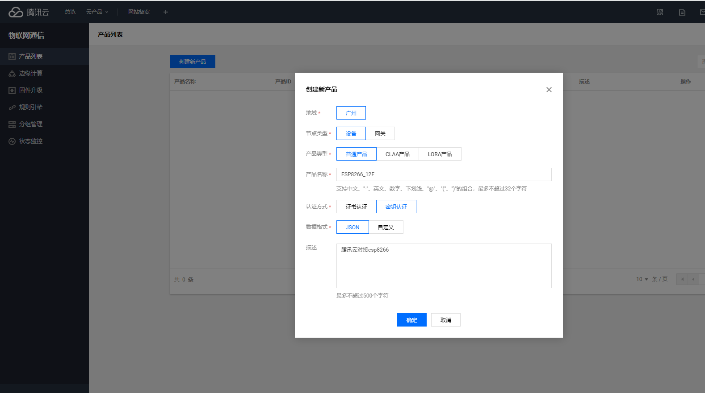The height and width of the screenshot is (393, 705).
Task: Open 总览 in top navigation
Action: [x=70, y=12]
